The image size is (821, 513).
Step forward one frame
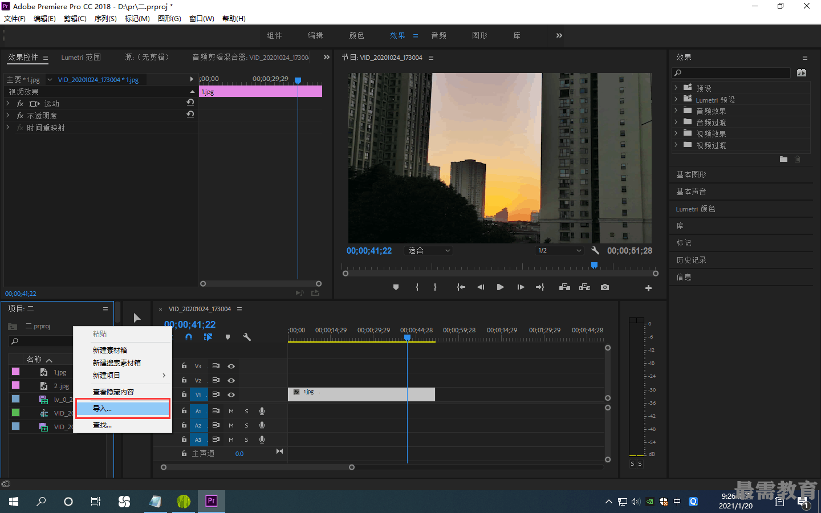(521, 287)
